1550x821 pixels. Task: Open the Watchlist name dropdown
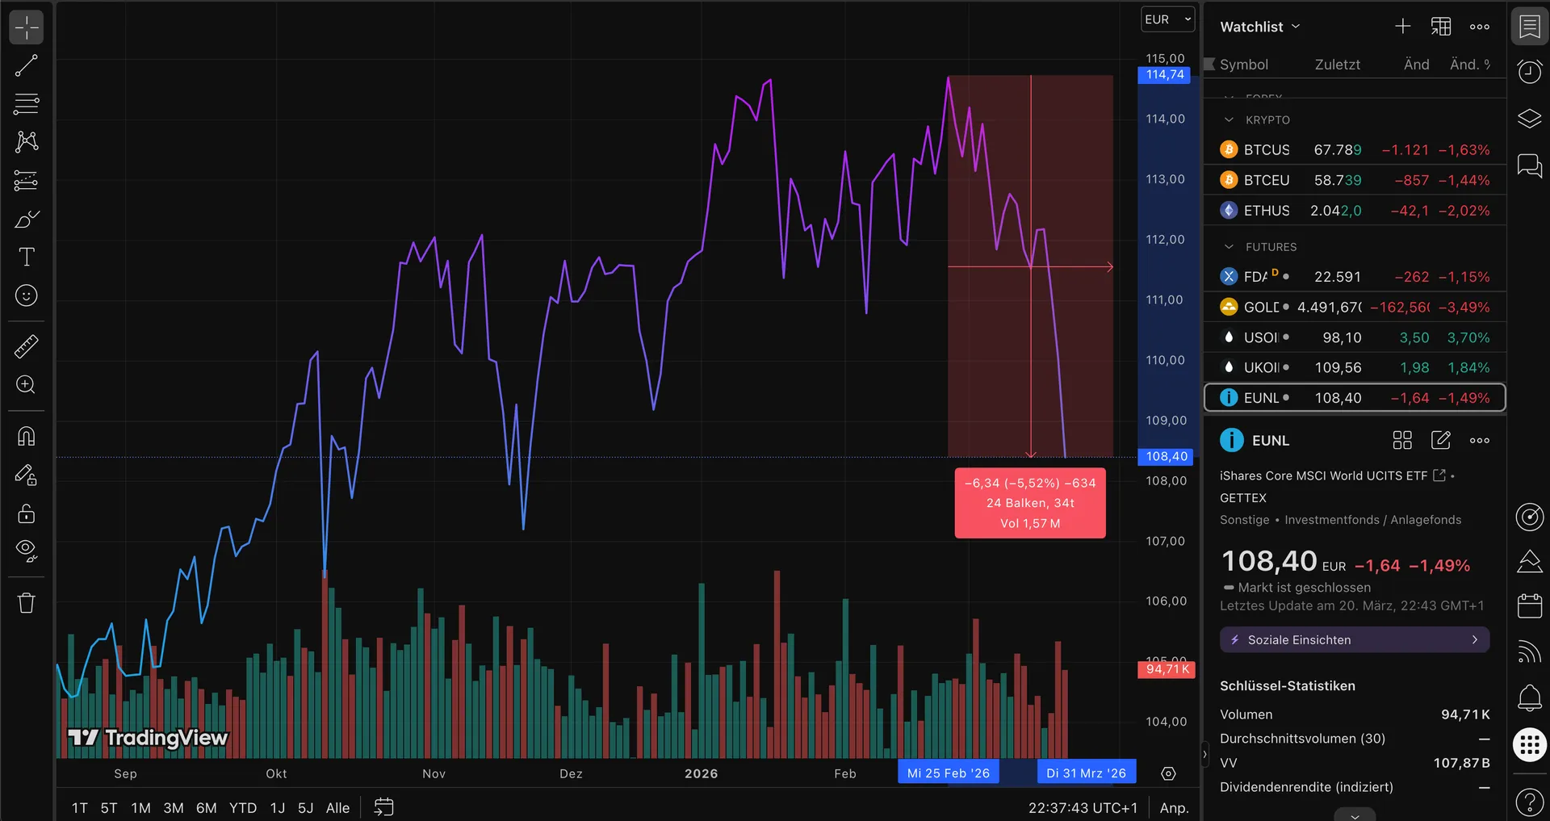(1259, 27)
